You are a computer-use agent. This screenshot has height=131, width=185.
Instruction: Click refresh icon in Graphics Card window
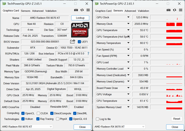pyautogui.click(x=82, y=10)
